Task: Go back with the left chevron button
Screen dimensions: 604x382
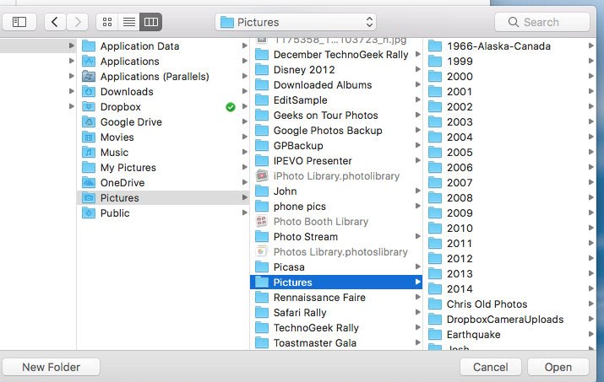Action: click(x=55, y=22)
